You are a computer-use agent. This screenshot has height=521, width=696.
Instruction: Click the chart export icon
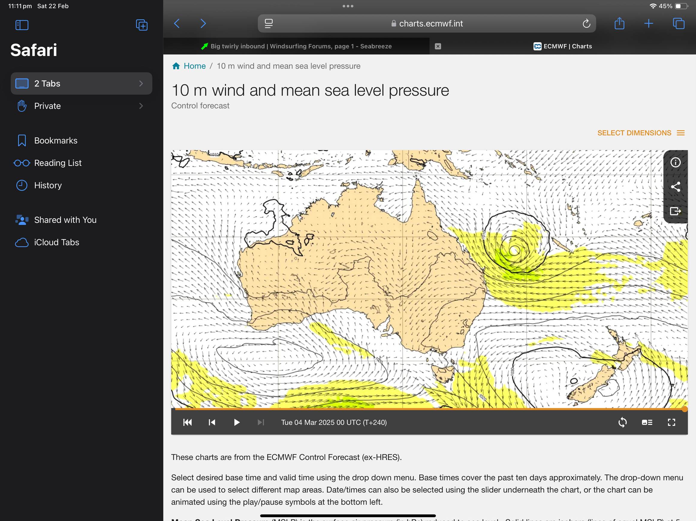[x=675, y=211]
